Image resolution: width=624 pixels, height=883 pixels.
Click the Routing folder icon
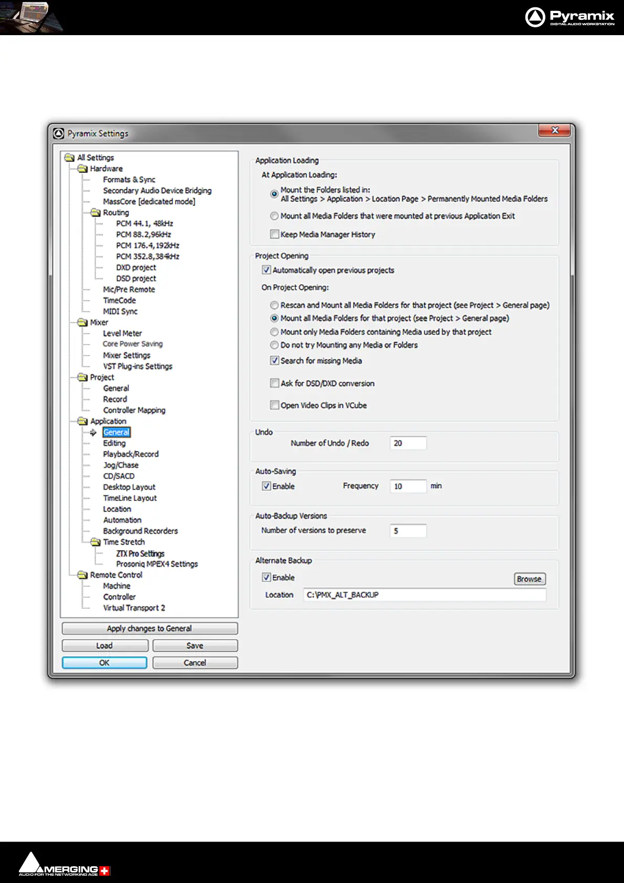(x=95, y=212)
